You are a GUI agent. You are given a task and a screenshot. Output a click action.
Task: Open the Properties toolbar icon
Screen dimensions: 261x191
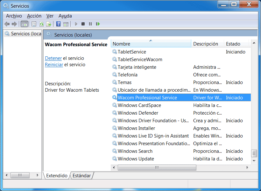tap(34, 24)
